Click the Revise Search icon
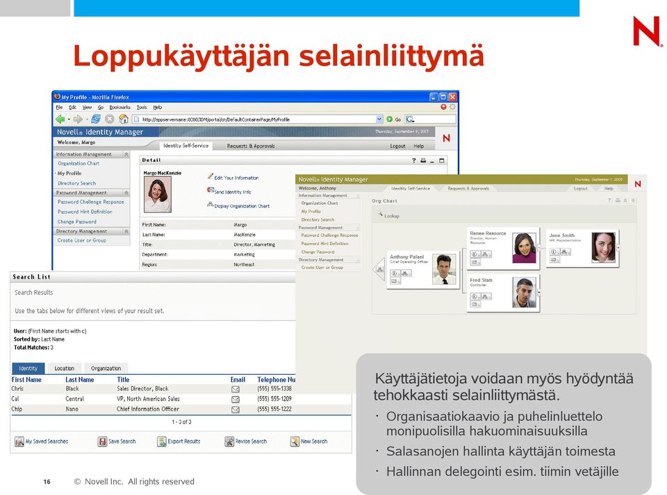Screen dimensions: 667x495 click(x=229, y=442)
